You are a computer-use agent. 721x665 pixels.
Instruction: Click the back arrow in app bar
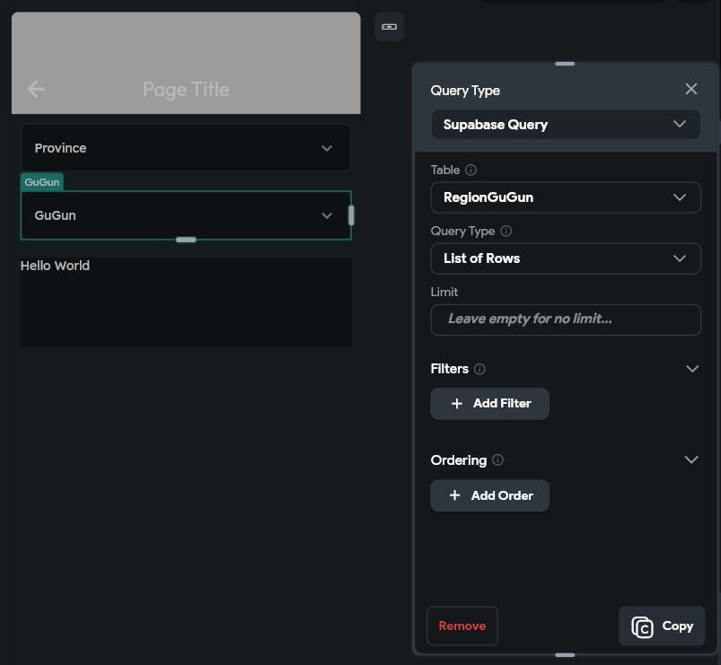(36, 89)
